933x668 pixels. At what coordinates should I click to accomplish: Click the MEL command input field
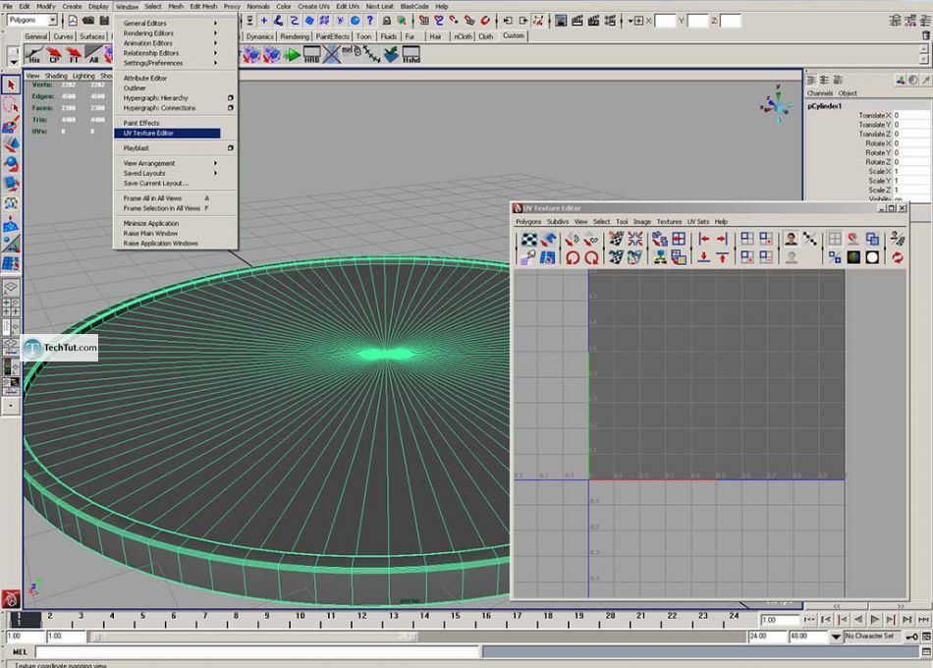click(257, 652)
